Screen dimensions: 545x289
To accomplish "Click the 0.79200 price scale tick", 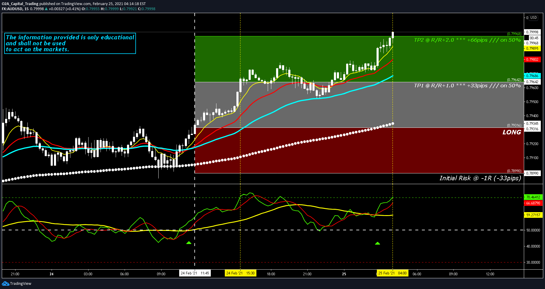I will (532, 144).
